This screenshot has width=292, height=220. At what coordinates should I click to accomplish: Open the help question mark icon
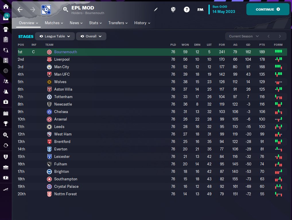tap(187, 9)
